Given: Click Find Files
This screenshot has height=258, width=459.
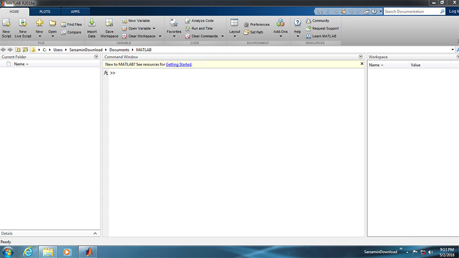Looking at the screenshot, I should [x=71, y=24].
